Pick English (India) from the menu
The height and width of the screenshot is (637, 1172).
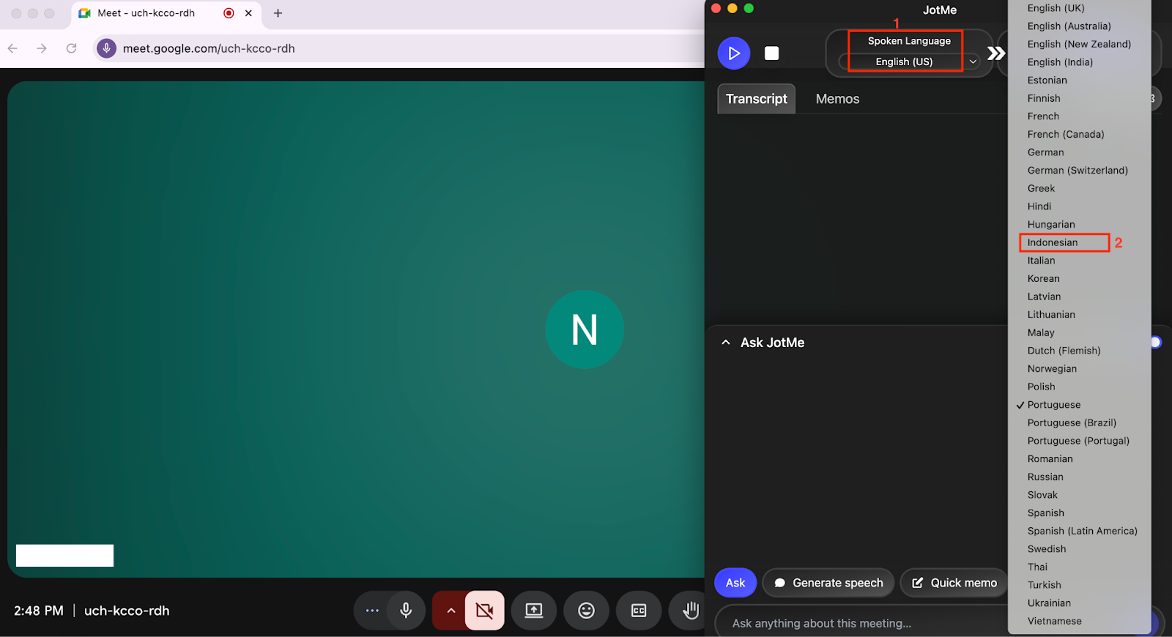1060,62
